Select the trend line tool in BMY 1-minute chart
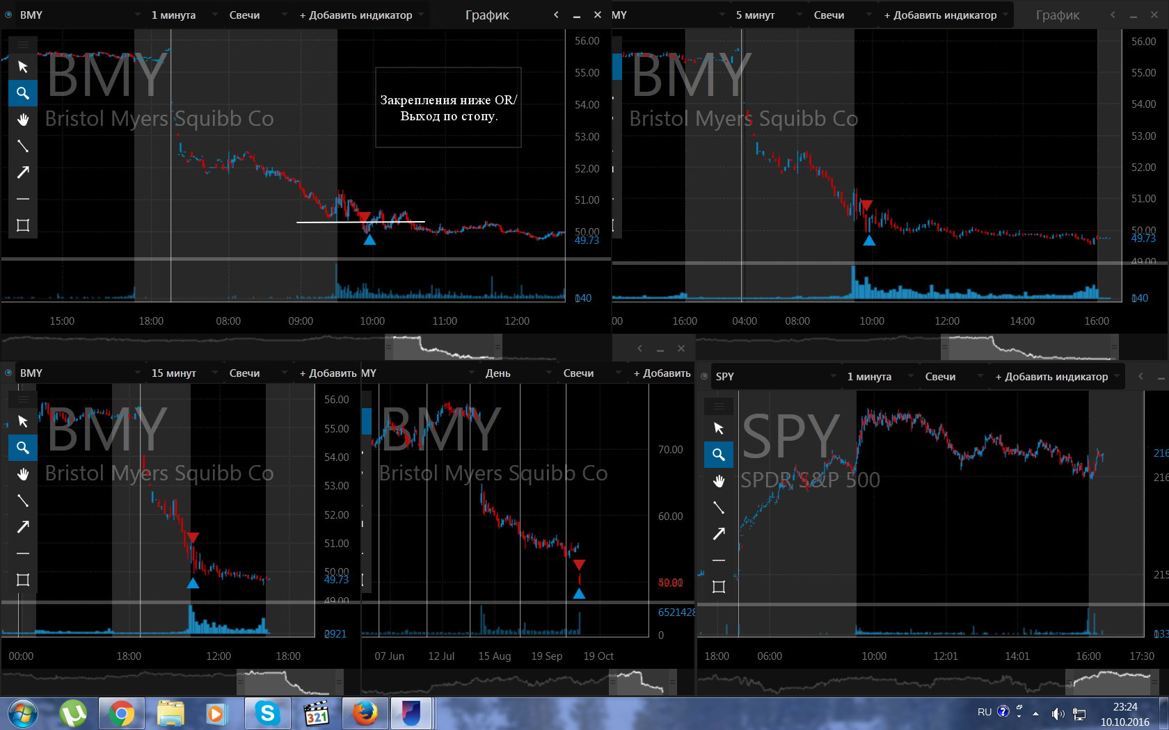 pos(23,146)
